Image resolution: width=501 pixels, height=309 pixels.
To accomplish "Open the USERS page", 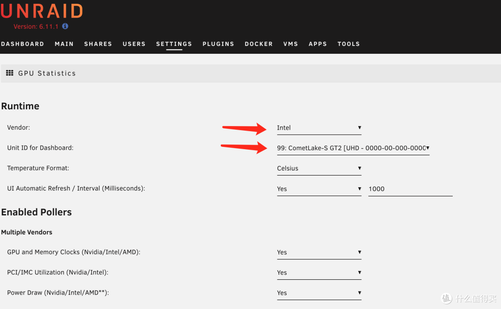I will point(134,44).
